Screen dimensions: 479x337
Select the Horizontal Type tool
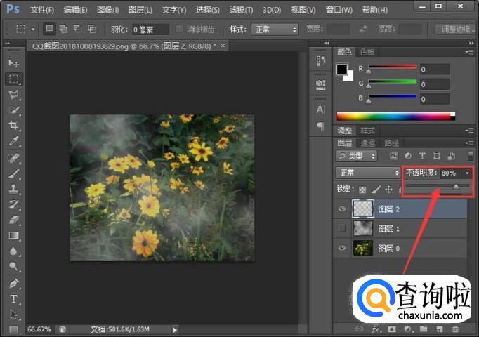pyautogui.click(x=14, y=298)
